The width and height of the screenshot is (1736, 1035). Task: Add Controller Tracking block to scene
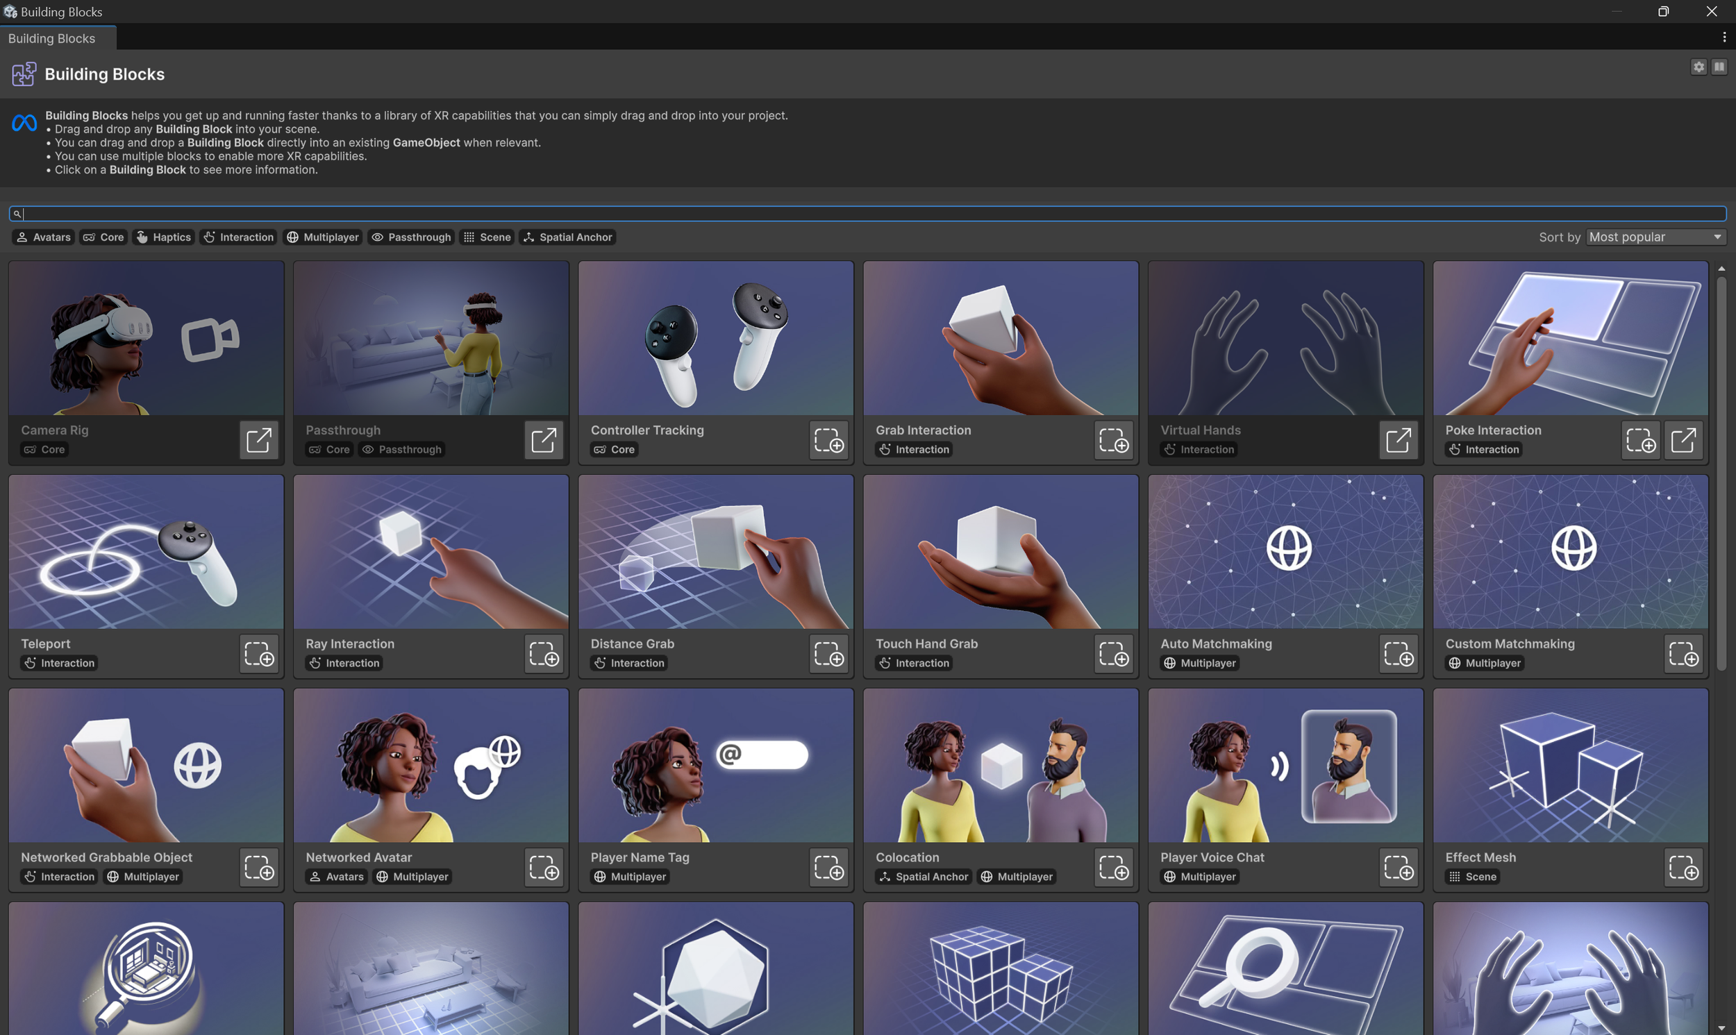pyautogui.click(x=828, y=439)
